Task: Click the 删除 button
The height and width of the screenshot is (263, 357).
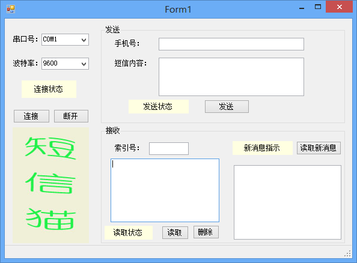Action: coord(206,232)
